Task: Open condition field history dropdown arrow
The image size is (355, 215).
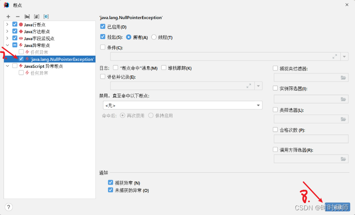Action: 344,57
